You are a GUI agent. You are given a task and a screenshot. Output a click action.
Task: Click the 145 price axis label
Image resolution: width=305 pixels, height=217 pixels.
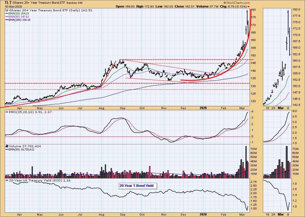[x=254, y=63]
